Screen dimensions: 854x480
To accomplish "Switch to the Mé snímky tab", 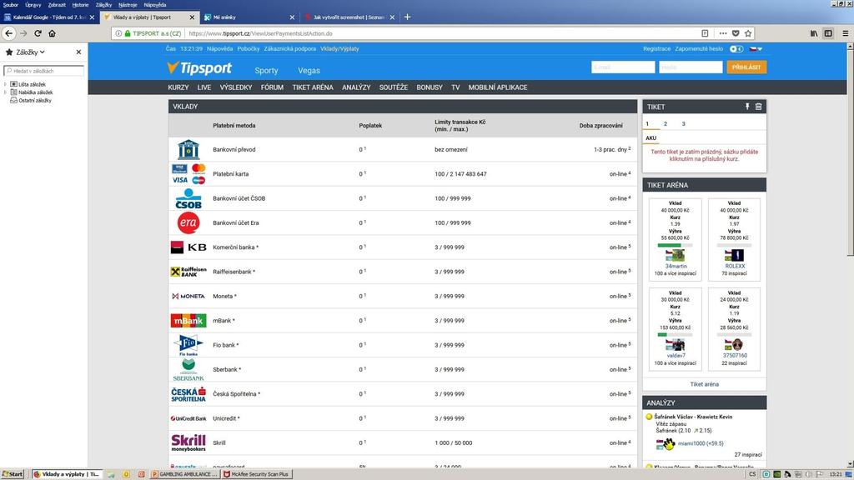I will (249, 17).
